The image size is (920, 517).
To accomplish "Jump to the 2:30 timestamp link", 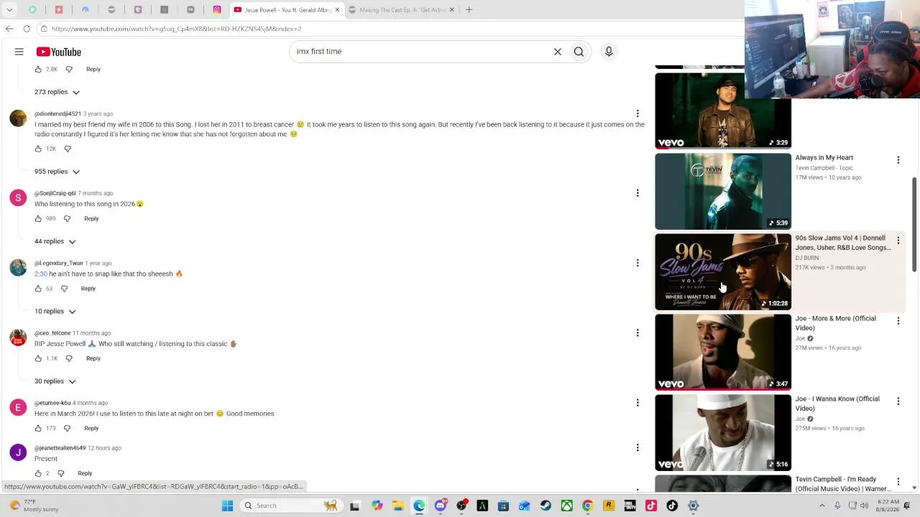I will 40,274.
